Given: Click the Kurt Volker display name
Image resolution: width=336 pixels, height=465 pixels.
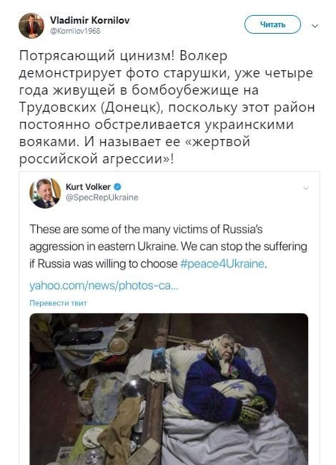Looking at the screenshot, I should 88,187.
